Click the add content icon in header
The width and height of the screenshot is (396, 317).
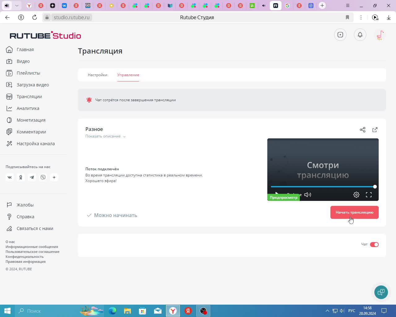coord(340,35)
